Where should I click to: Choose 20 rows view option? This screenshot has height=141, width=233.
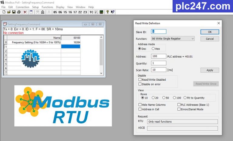point(153,98)
